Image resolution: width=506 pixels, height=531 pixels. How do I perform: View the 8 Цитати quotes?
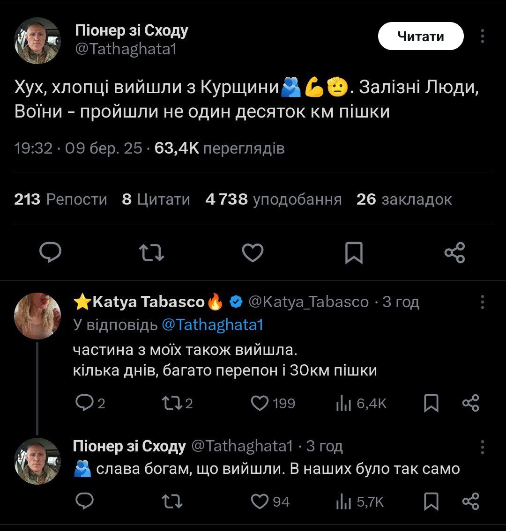point(156,199)
